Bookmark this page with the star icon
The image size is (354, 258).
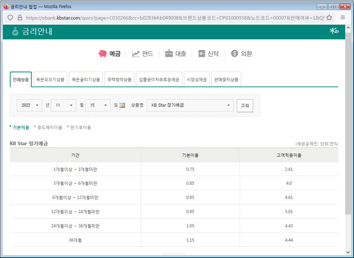point(329,18)
